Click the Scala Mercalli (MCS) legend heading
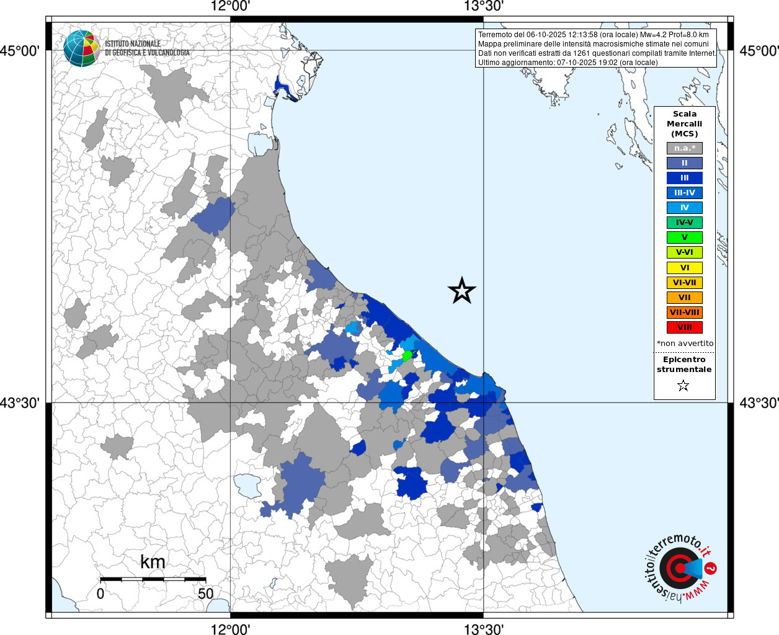The width and height of the screenshot is (779, 635). (684, 123)
